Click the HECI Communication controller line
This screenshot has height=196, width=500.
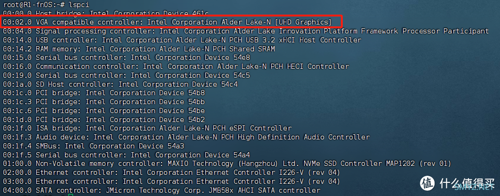176,66
